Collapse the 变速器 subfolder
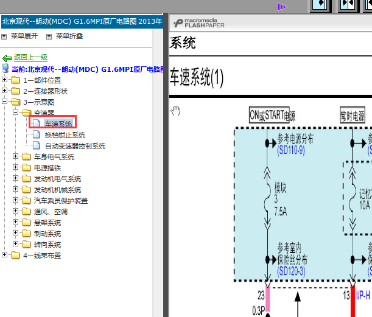Screen dimensions: 372x317 tap(15, 112)
